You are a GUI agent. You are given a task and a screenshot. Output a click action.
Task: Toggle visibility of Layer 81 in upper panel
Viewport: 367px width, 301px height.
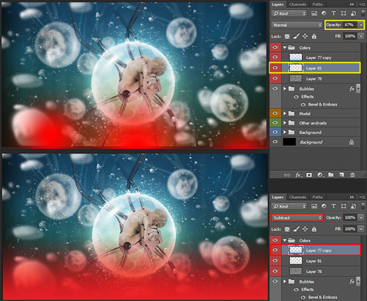coord(275,68)
